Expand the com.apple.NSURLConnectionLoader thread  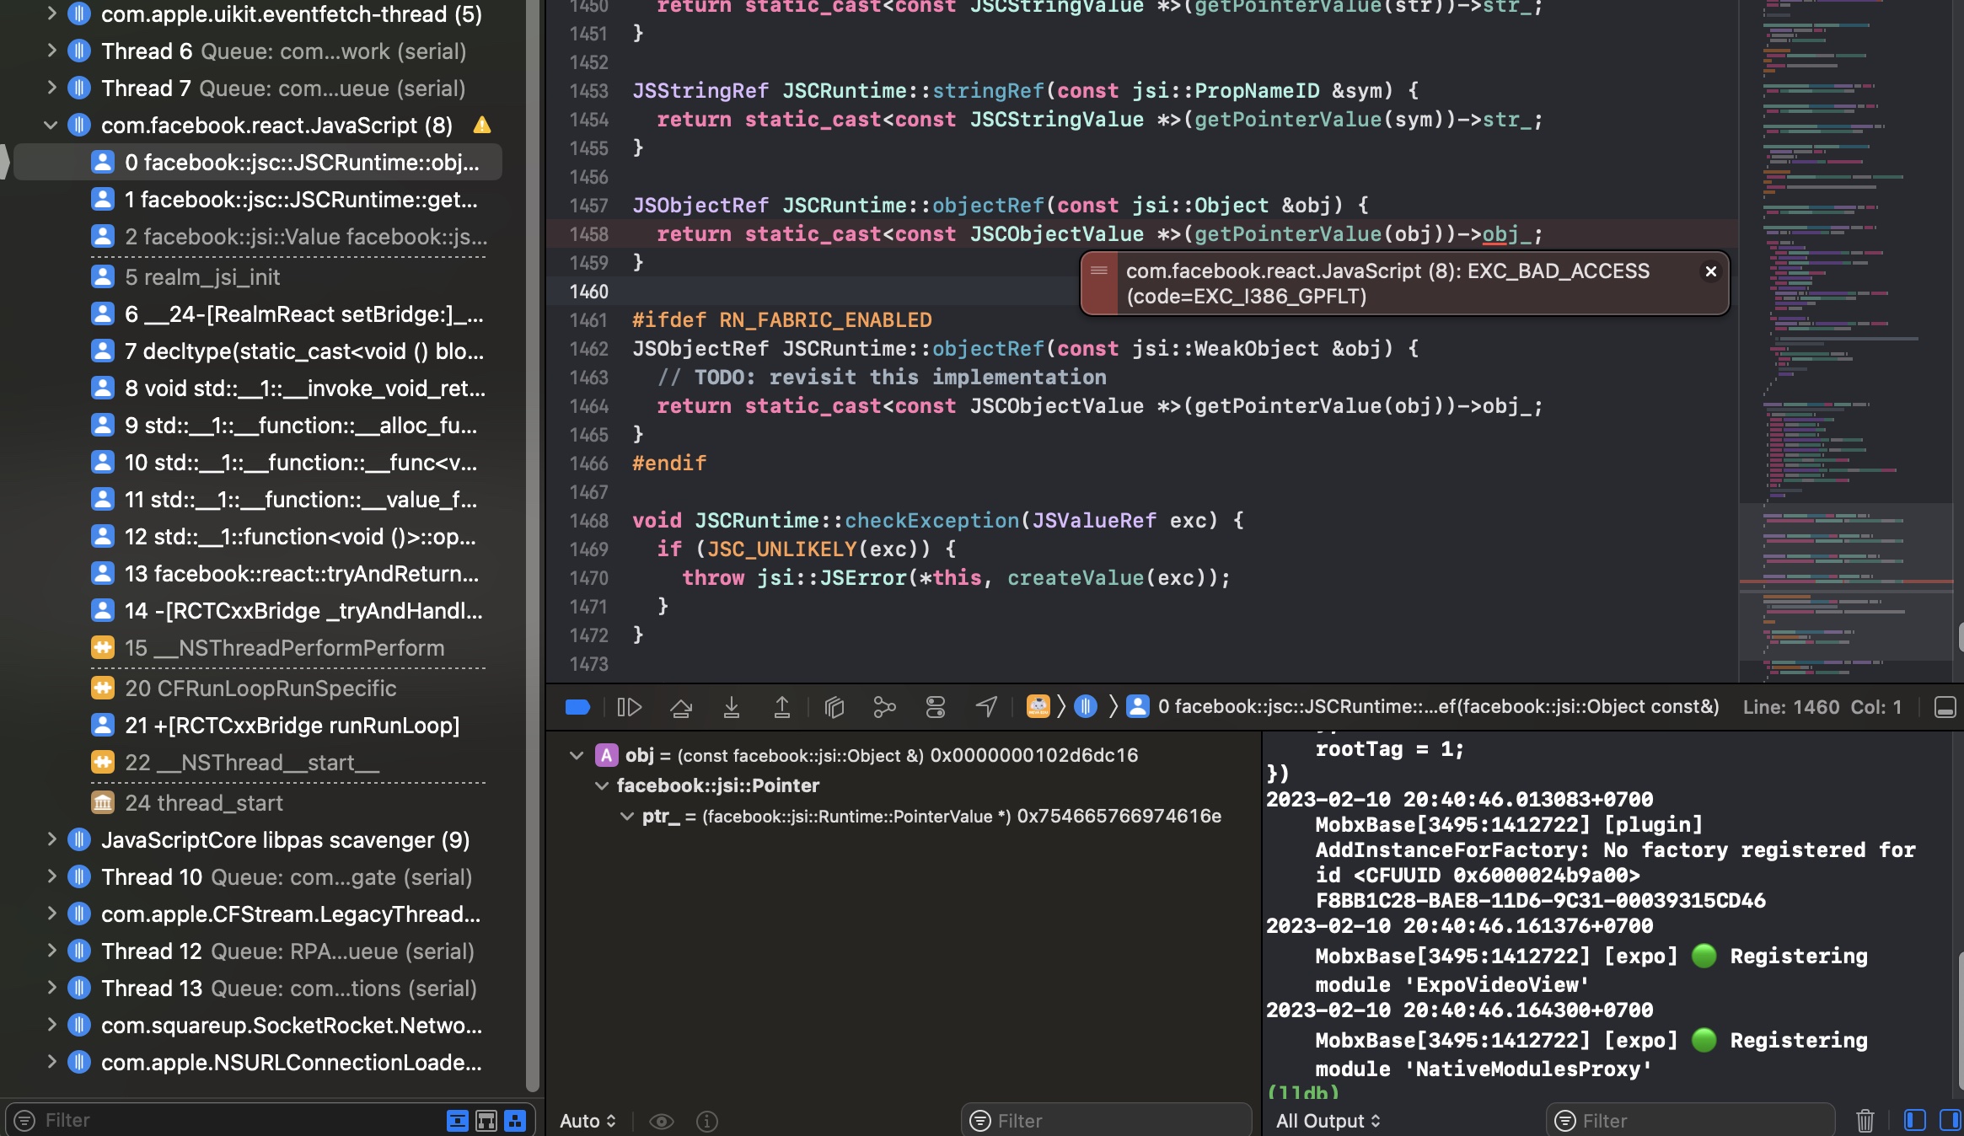(51, 1062)
